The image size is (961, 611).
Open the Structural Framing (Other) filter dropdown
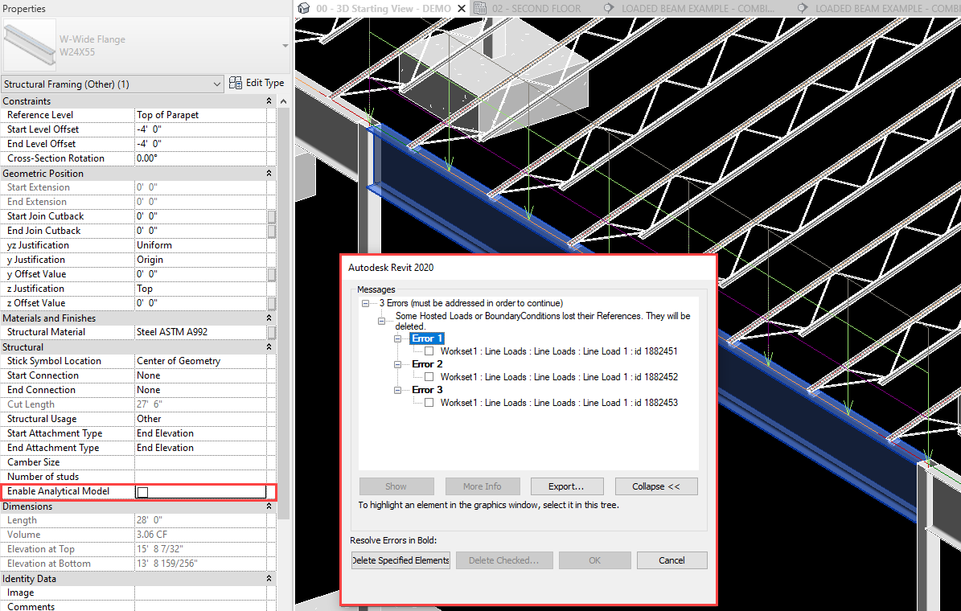(x=112, y=84)
